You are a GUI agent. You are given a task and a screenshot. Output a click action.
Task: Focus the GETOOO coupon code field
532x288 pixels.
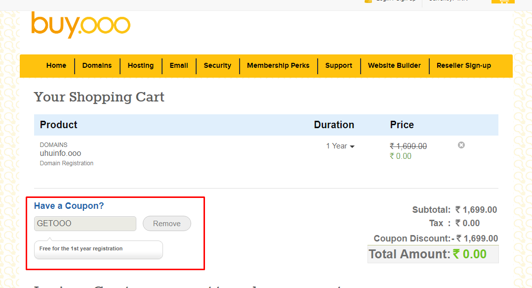click(85, 223)
